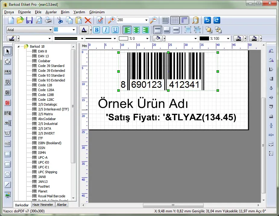Screen dimensions: 279x216
Task: Pick the ellipse shape tool
Action: pos(8,174)
